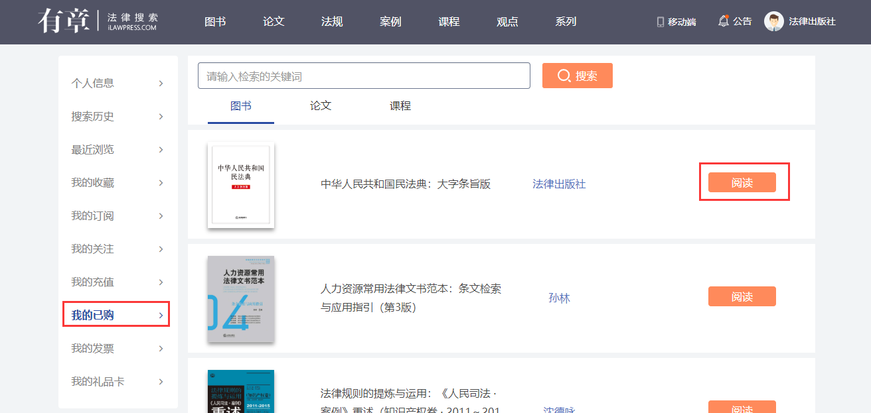Expand the 个人信息 sidebar chevron
Screen dimensions: 871x413
161,84
